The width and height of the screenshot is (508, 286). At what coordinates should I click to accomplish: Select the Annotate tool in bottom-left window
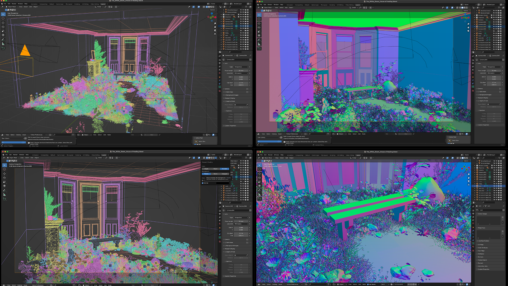click(4, 190)
